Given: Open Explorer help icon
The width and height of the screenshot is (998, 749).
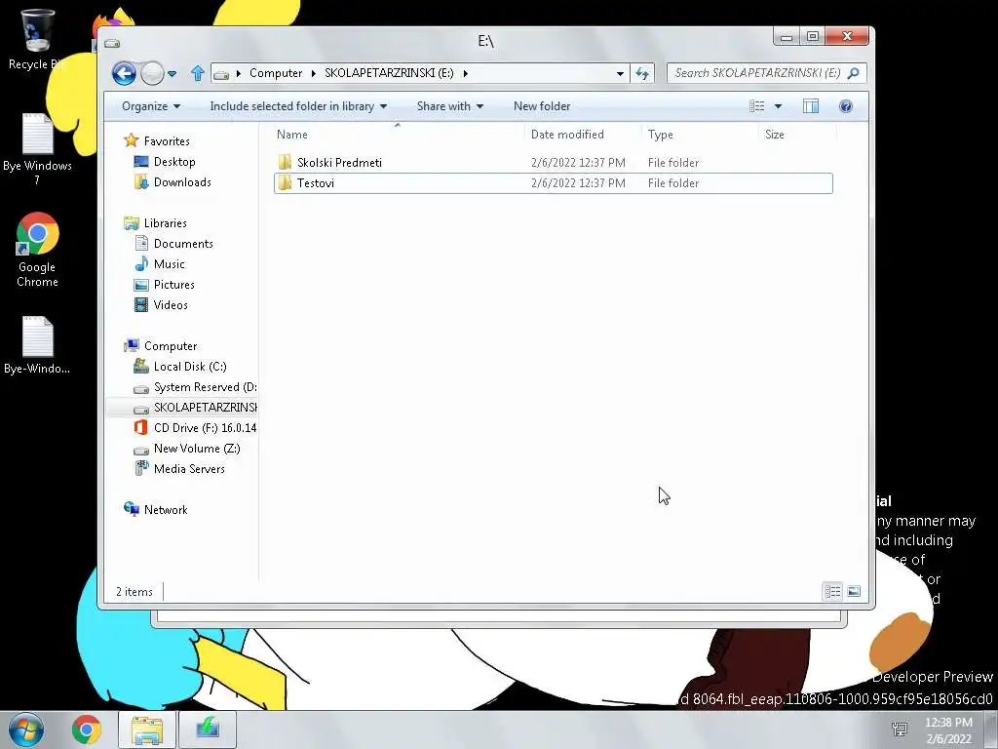Looking at the screenshot, I should pyautogui.click(x=846, y=106).
